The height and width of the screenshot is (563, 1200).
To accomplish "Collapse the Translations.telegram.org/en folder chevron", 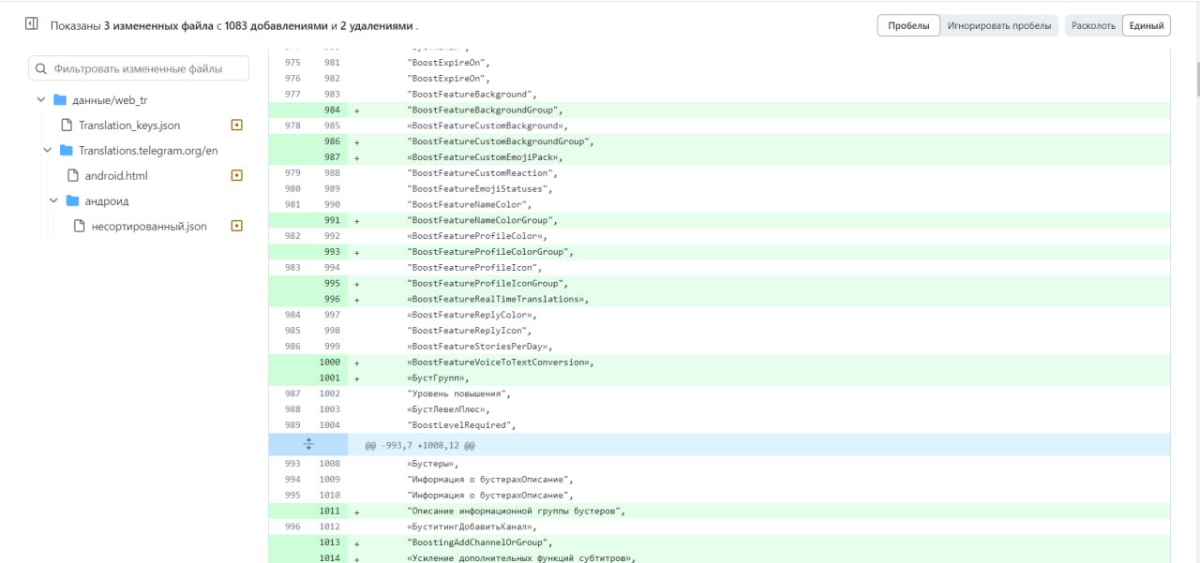I will click(x=48, y=150).
